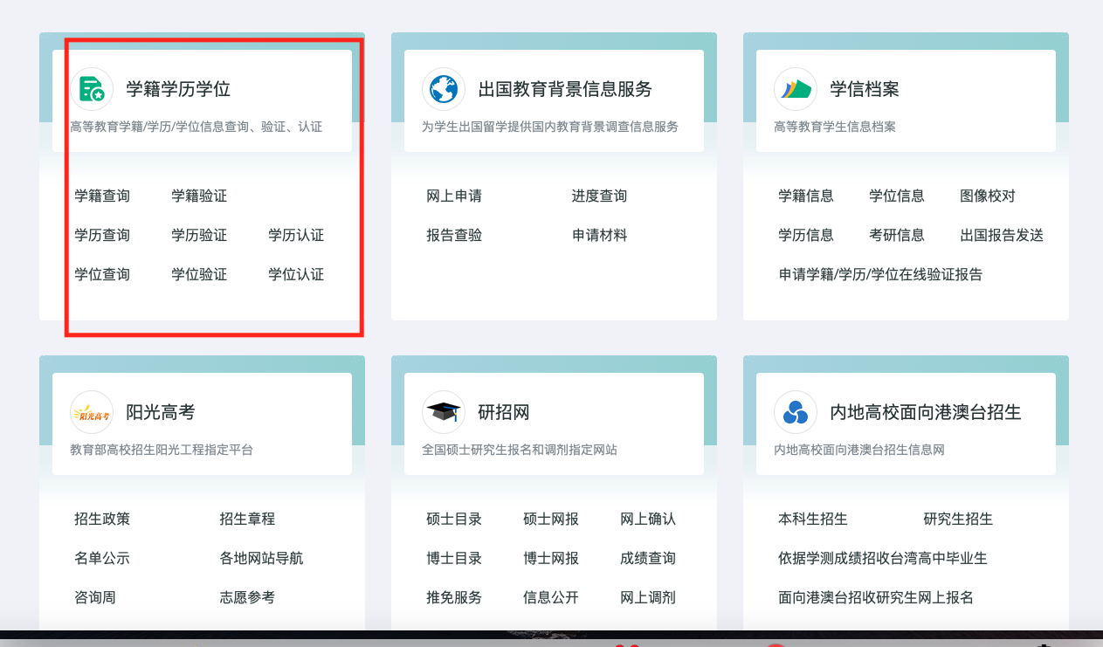Click the 网上调剂 link

[x=648, y=598]
